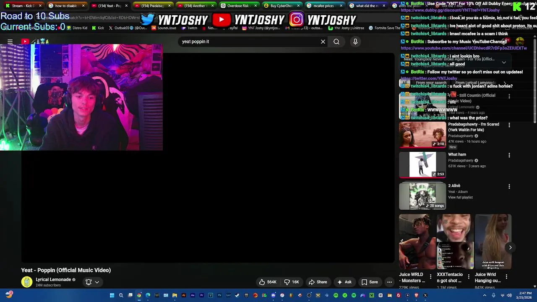537x302 pixels.
Task: Save the video to a playlist
Action: coord(370,282)
